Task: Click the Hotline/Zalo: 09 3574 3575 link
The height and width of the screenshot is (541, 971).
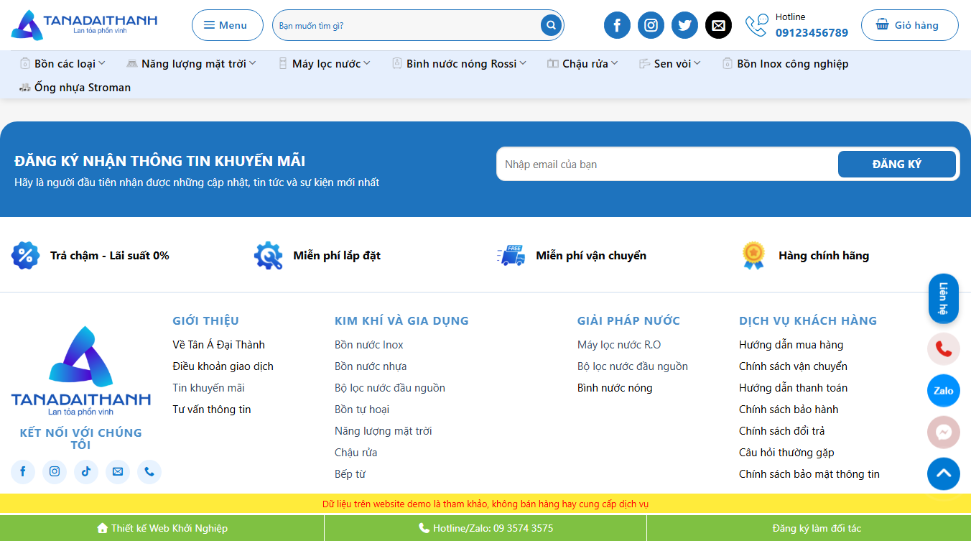Action: coord(485,528)
